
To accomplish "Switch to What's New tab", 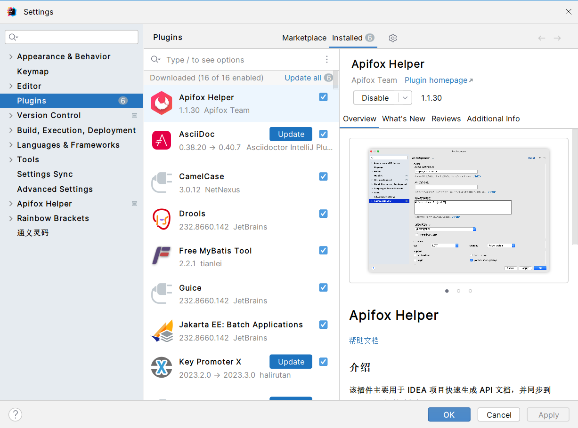I will click(x=404, y=119).
